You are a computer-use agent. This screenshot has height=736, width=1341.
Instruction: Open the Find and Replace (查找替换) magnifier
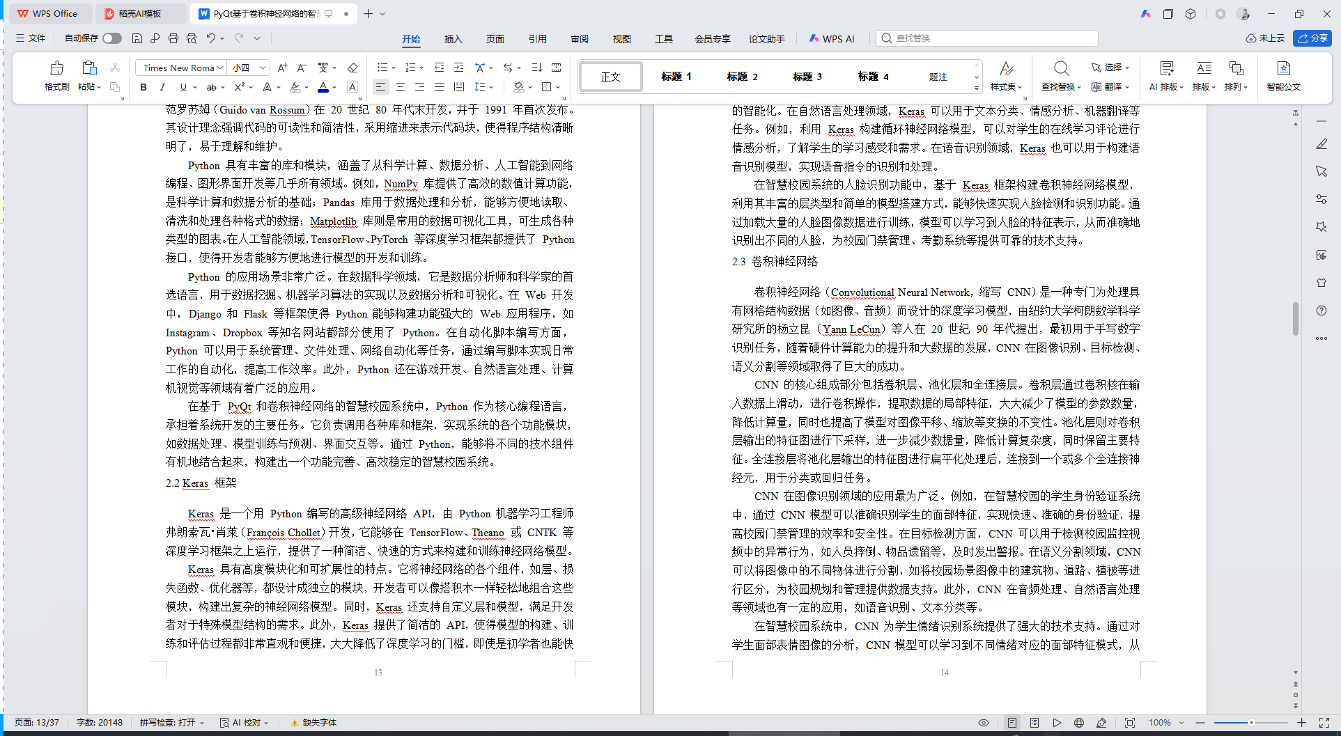coord(1061,68)
